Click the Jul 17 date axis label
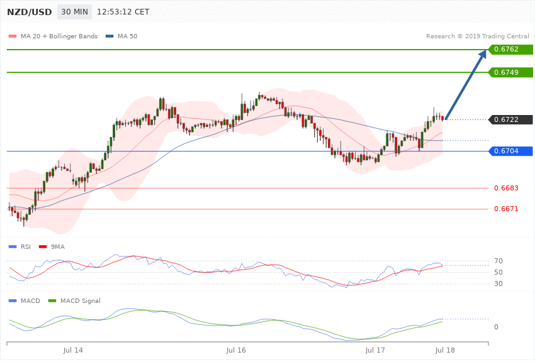Screen dimensions: 535x362 [x=375, y=351]
